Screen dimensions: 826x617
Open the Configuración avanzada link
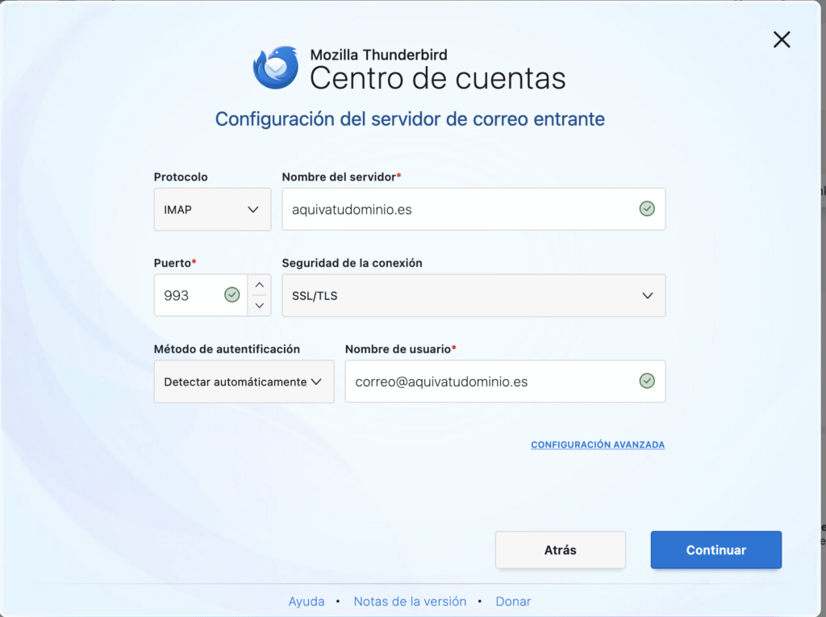pyautogui.click(x=598, y=444)
